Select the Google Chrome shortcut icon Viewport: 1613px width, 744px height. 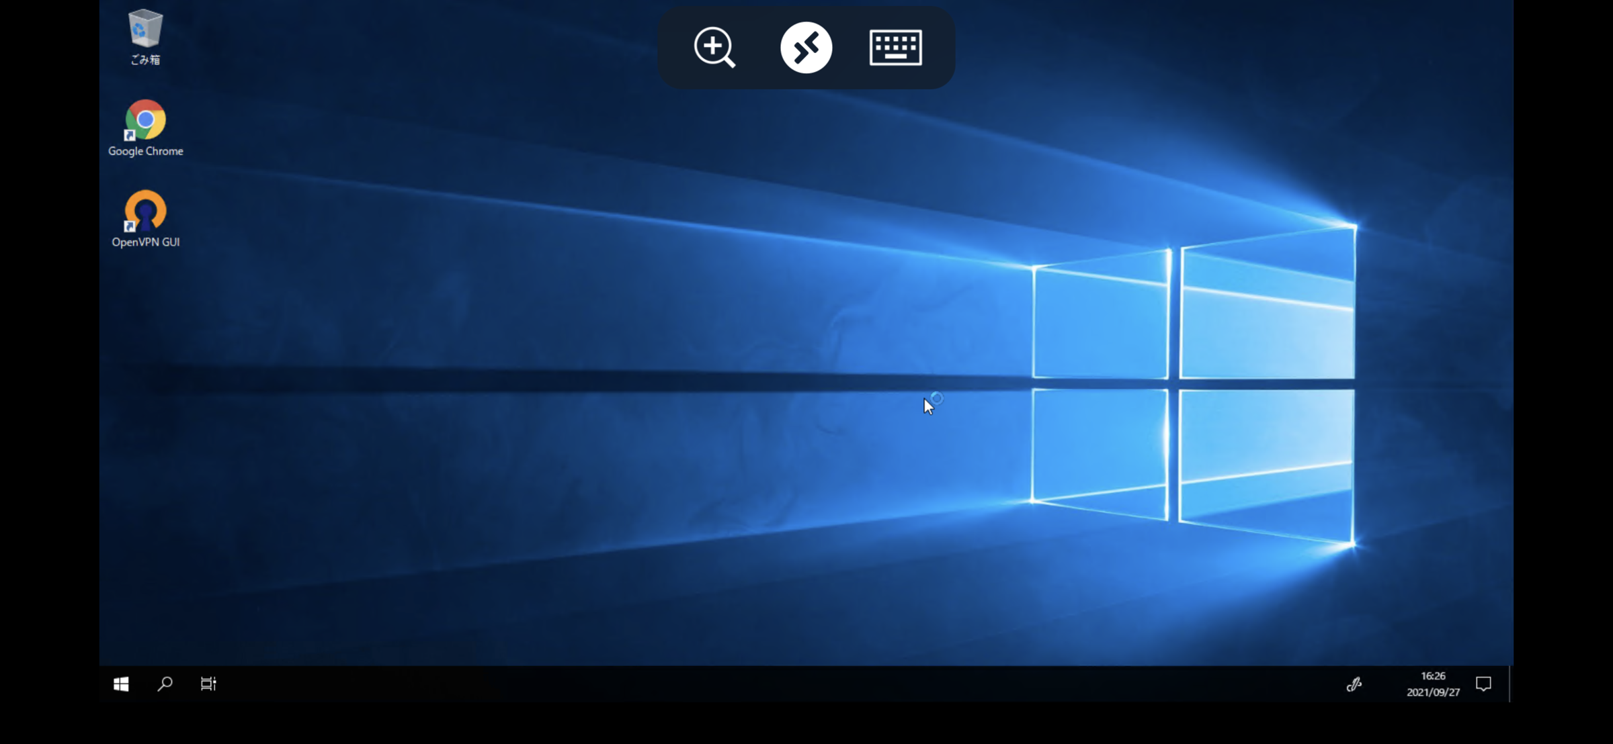[x=145, y=120]
